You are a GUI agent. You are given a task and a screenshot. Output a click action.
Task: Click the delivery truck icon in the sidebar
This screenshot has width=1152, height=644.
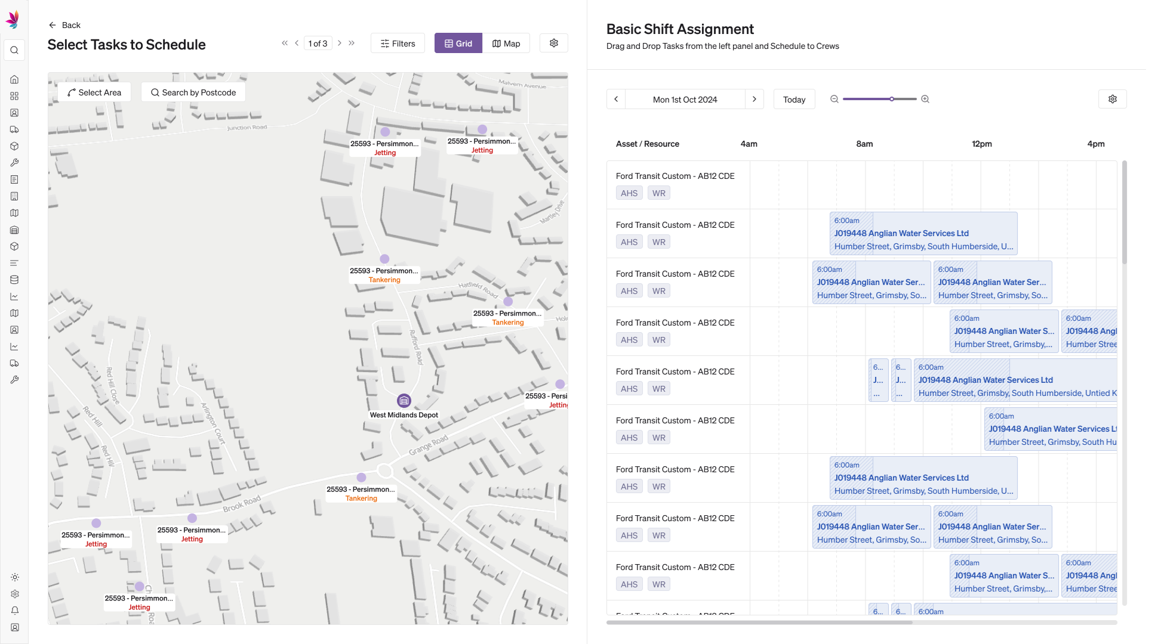pos(14,129)
